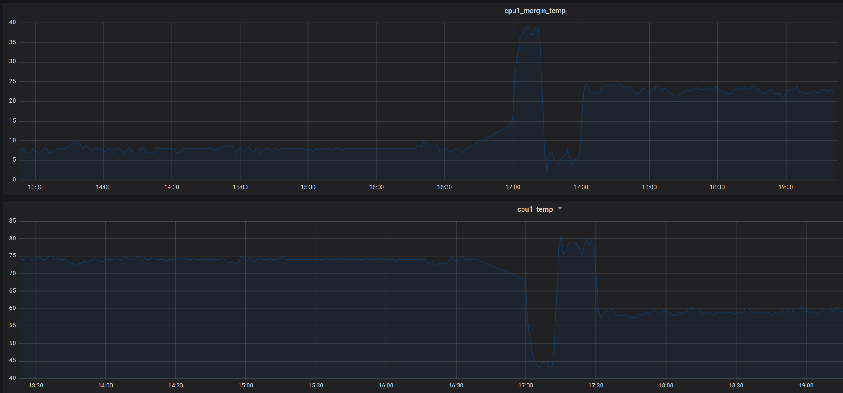The width and height of the screenshot is (843, 393).
Task: Click the 25 y-axis label in cpu1_margin_temp
Action: (x=12, y=81)
